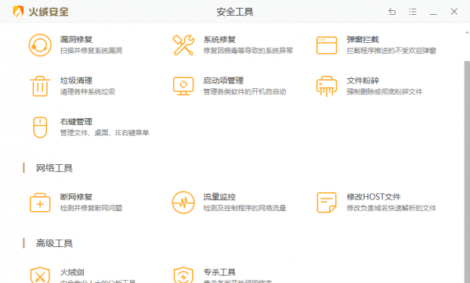Click the 流量监控 title text

point(219,197)
